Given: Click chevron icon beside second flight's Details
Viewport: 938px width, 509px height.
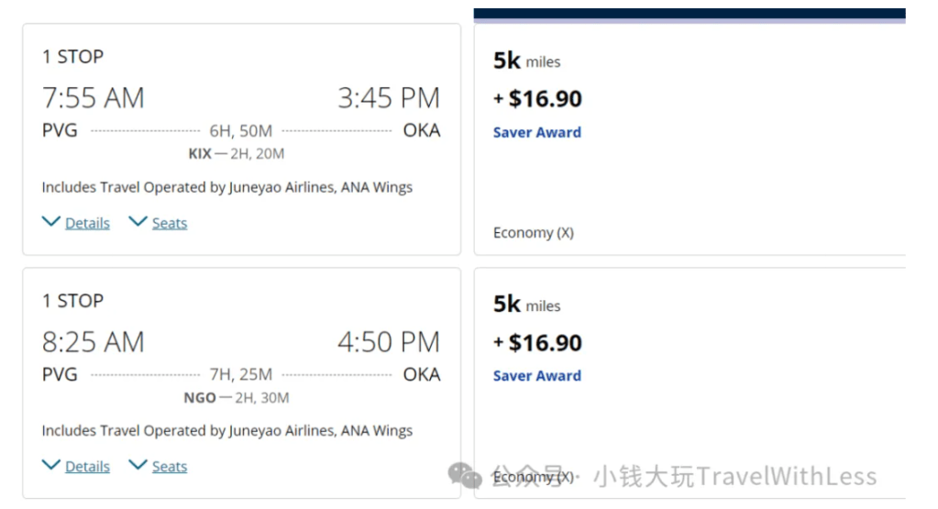Looking at the screenshot, I should point(51,465).
